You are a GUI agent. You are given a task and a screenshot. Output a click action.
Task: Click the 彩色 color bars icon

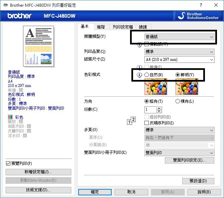point(10,117)
